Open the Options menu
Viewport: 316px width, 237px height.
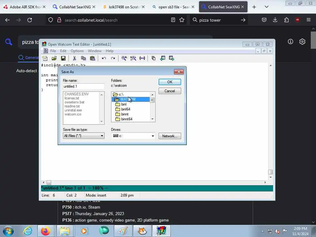[x=77, y=51]
